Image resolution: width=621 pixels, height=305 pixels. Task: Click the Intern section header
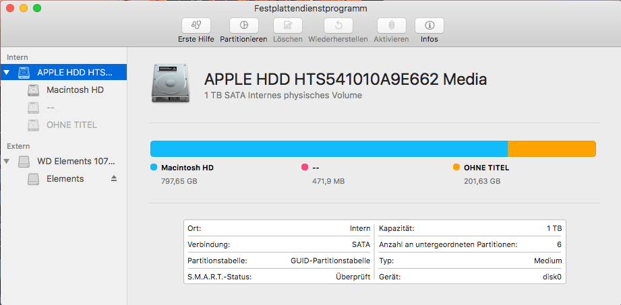pos(18,57)
